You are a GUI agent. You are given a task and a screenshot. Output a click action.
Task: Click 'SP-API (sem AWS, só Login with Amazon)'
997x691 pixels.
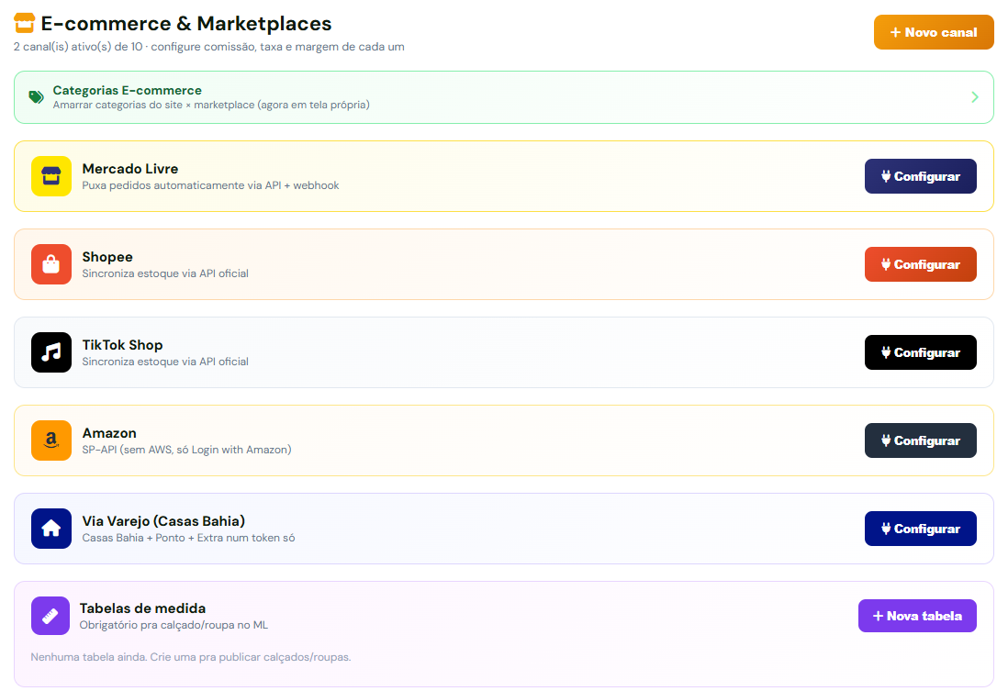click(187, 450)
